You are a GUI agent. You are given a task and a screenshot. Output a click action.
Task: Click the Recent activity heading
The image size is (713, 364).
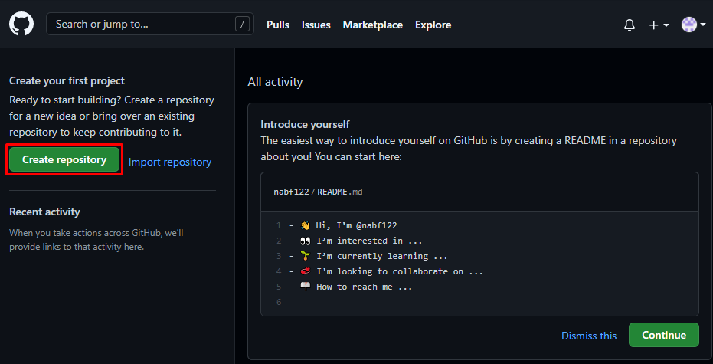44,212
